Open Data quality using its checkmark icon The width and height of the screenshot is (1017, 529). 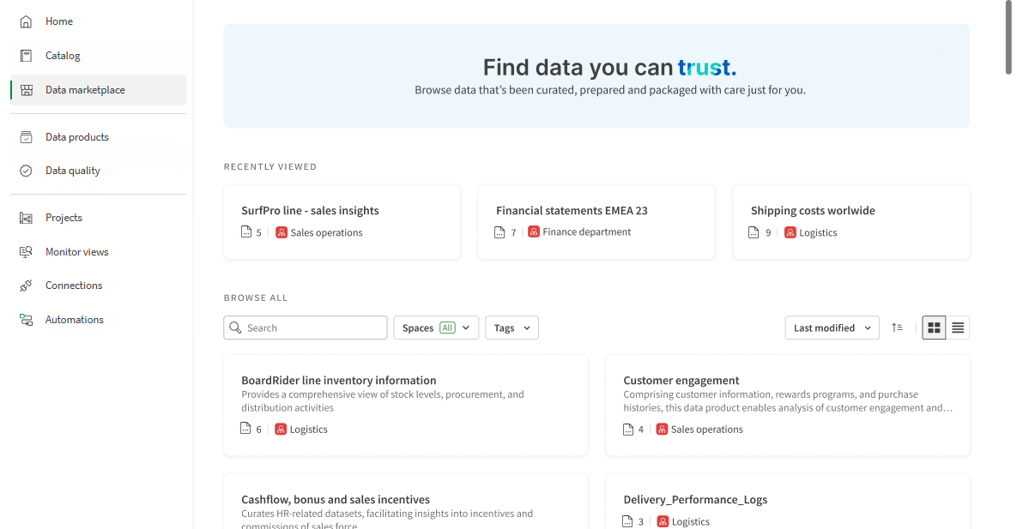[25, 170]
